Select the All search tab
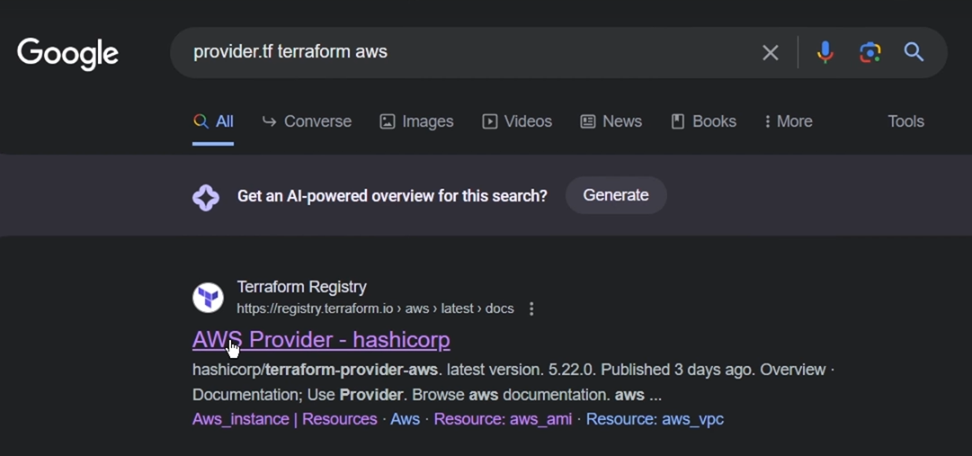The height and width of the screenshot is (456, 972). (213, 121)
